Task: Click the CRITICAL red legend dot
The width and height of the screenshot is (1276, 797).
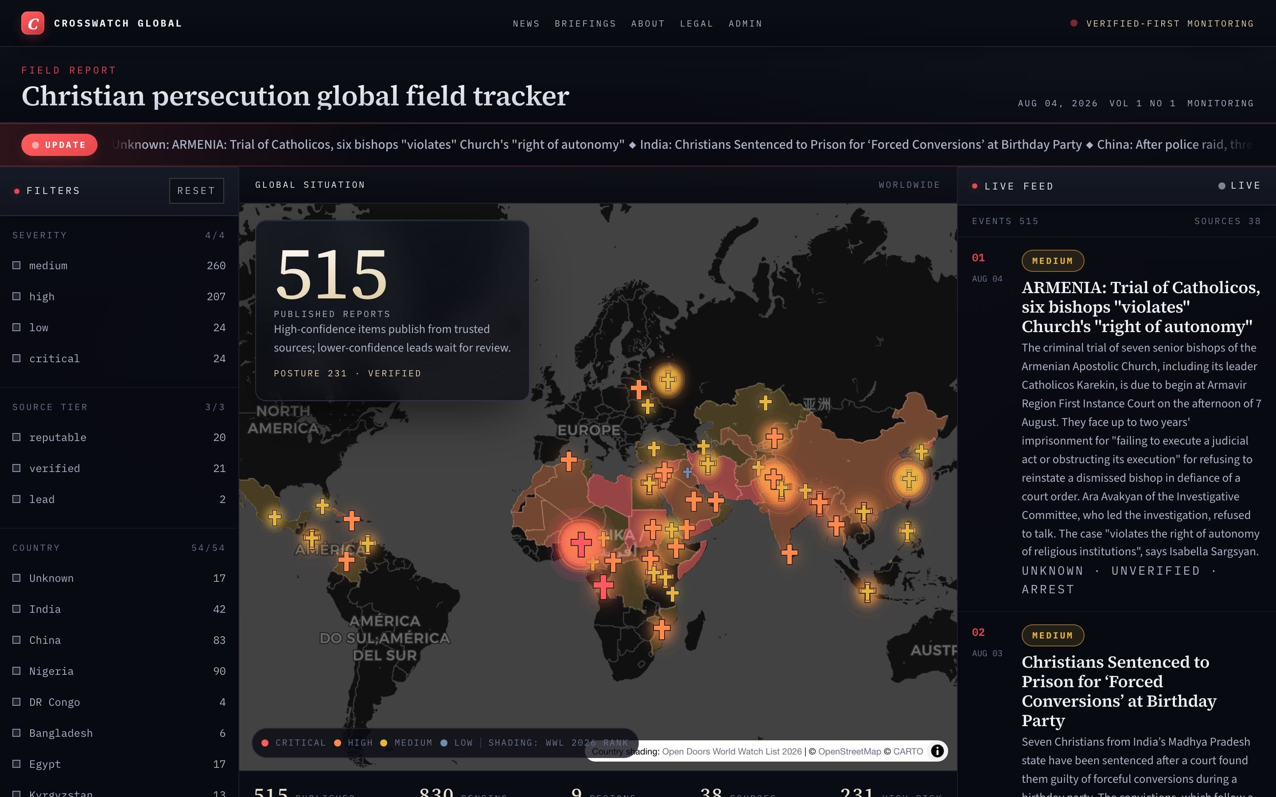Action: point(265,743)
